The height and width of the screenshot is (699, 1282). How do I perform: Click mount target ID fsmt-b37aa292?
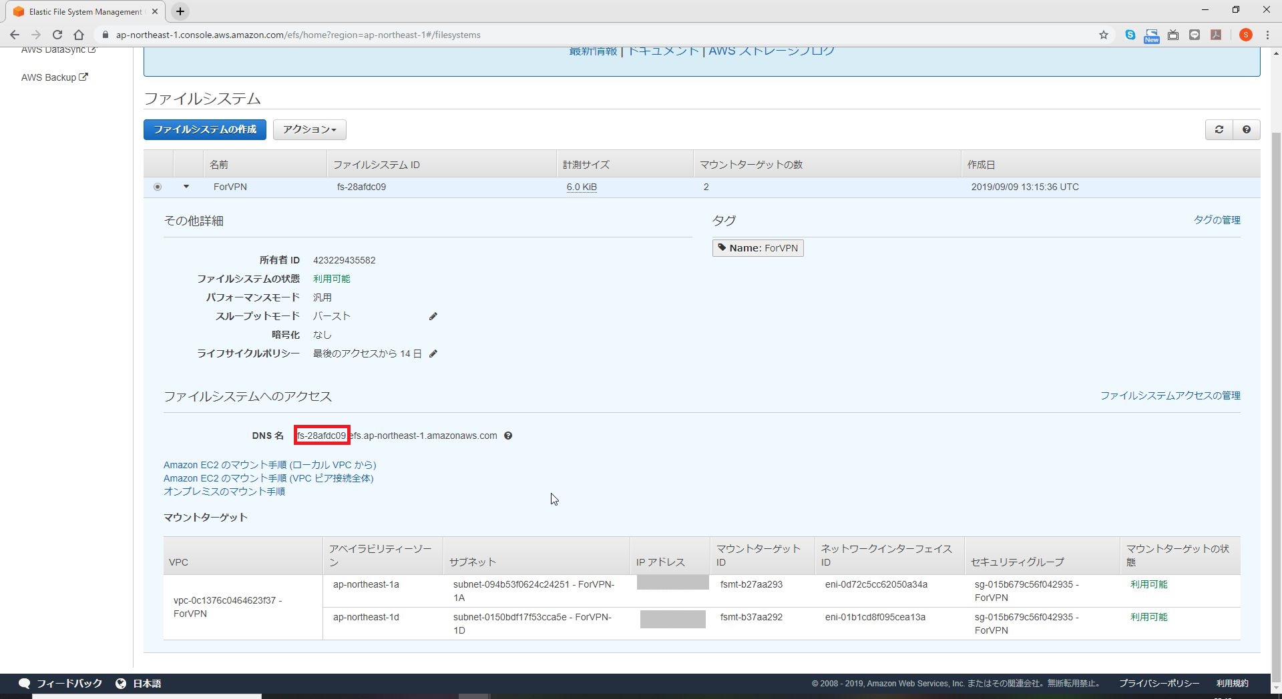751,617
